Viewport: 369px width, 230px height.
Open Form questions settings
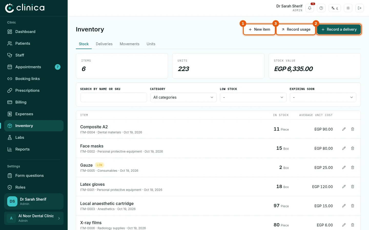[x=34, y=176]
